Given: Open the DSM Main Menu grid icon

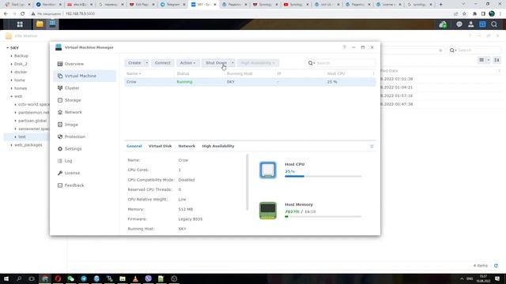Looking at the screenshot, I should pos(20,24).
